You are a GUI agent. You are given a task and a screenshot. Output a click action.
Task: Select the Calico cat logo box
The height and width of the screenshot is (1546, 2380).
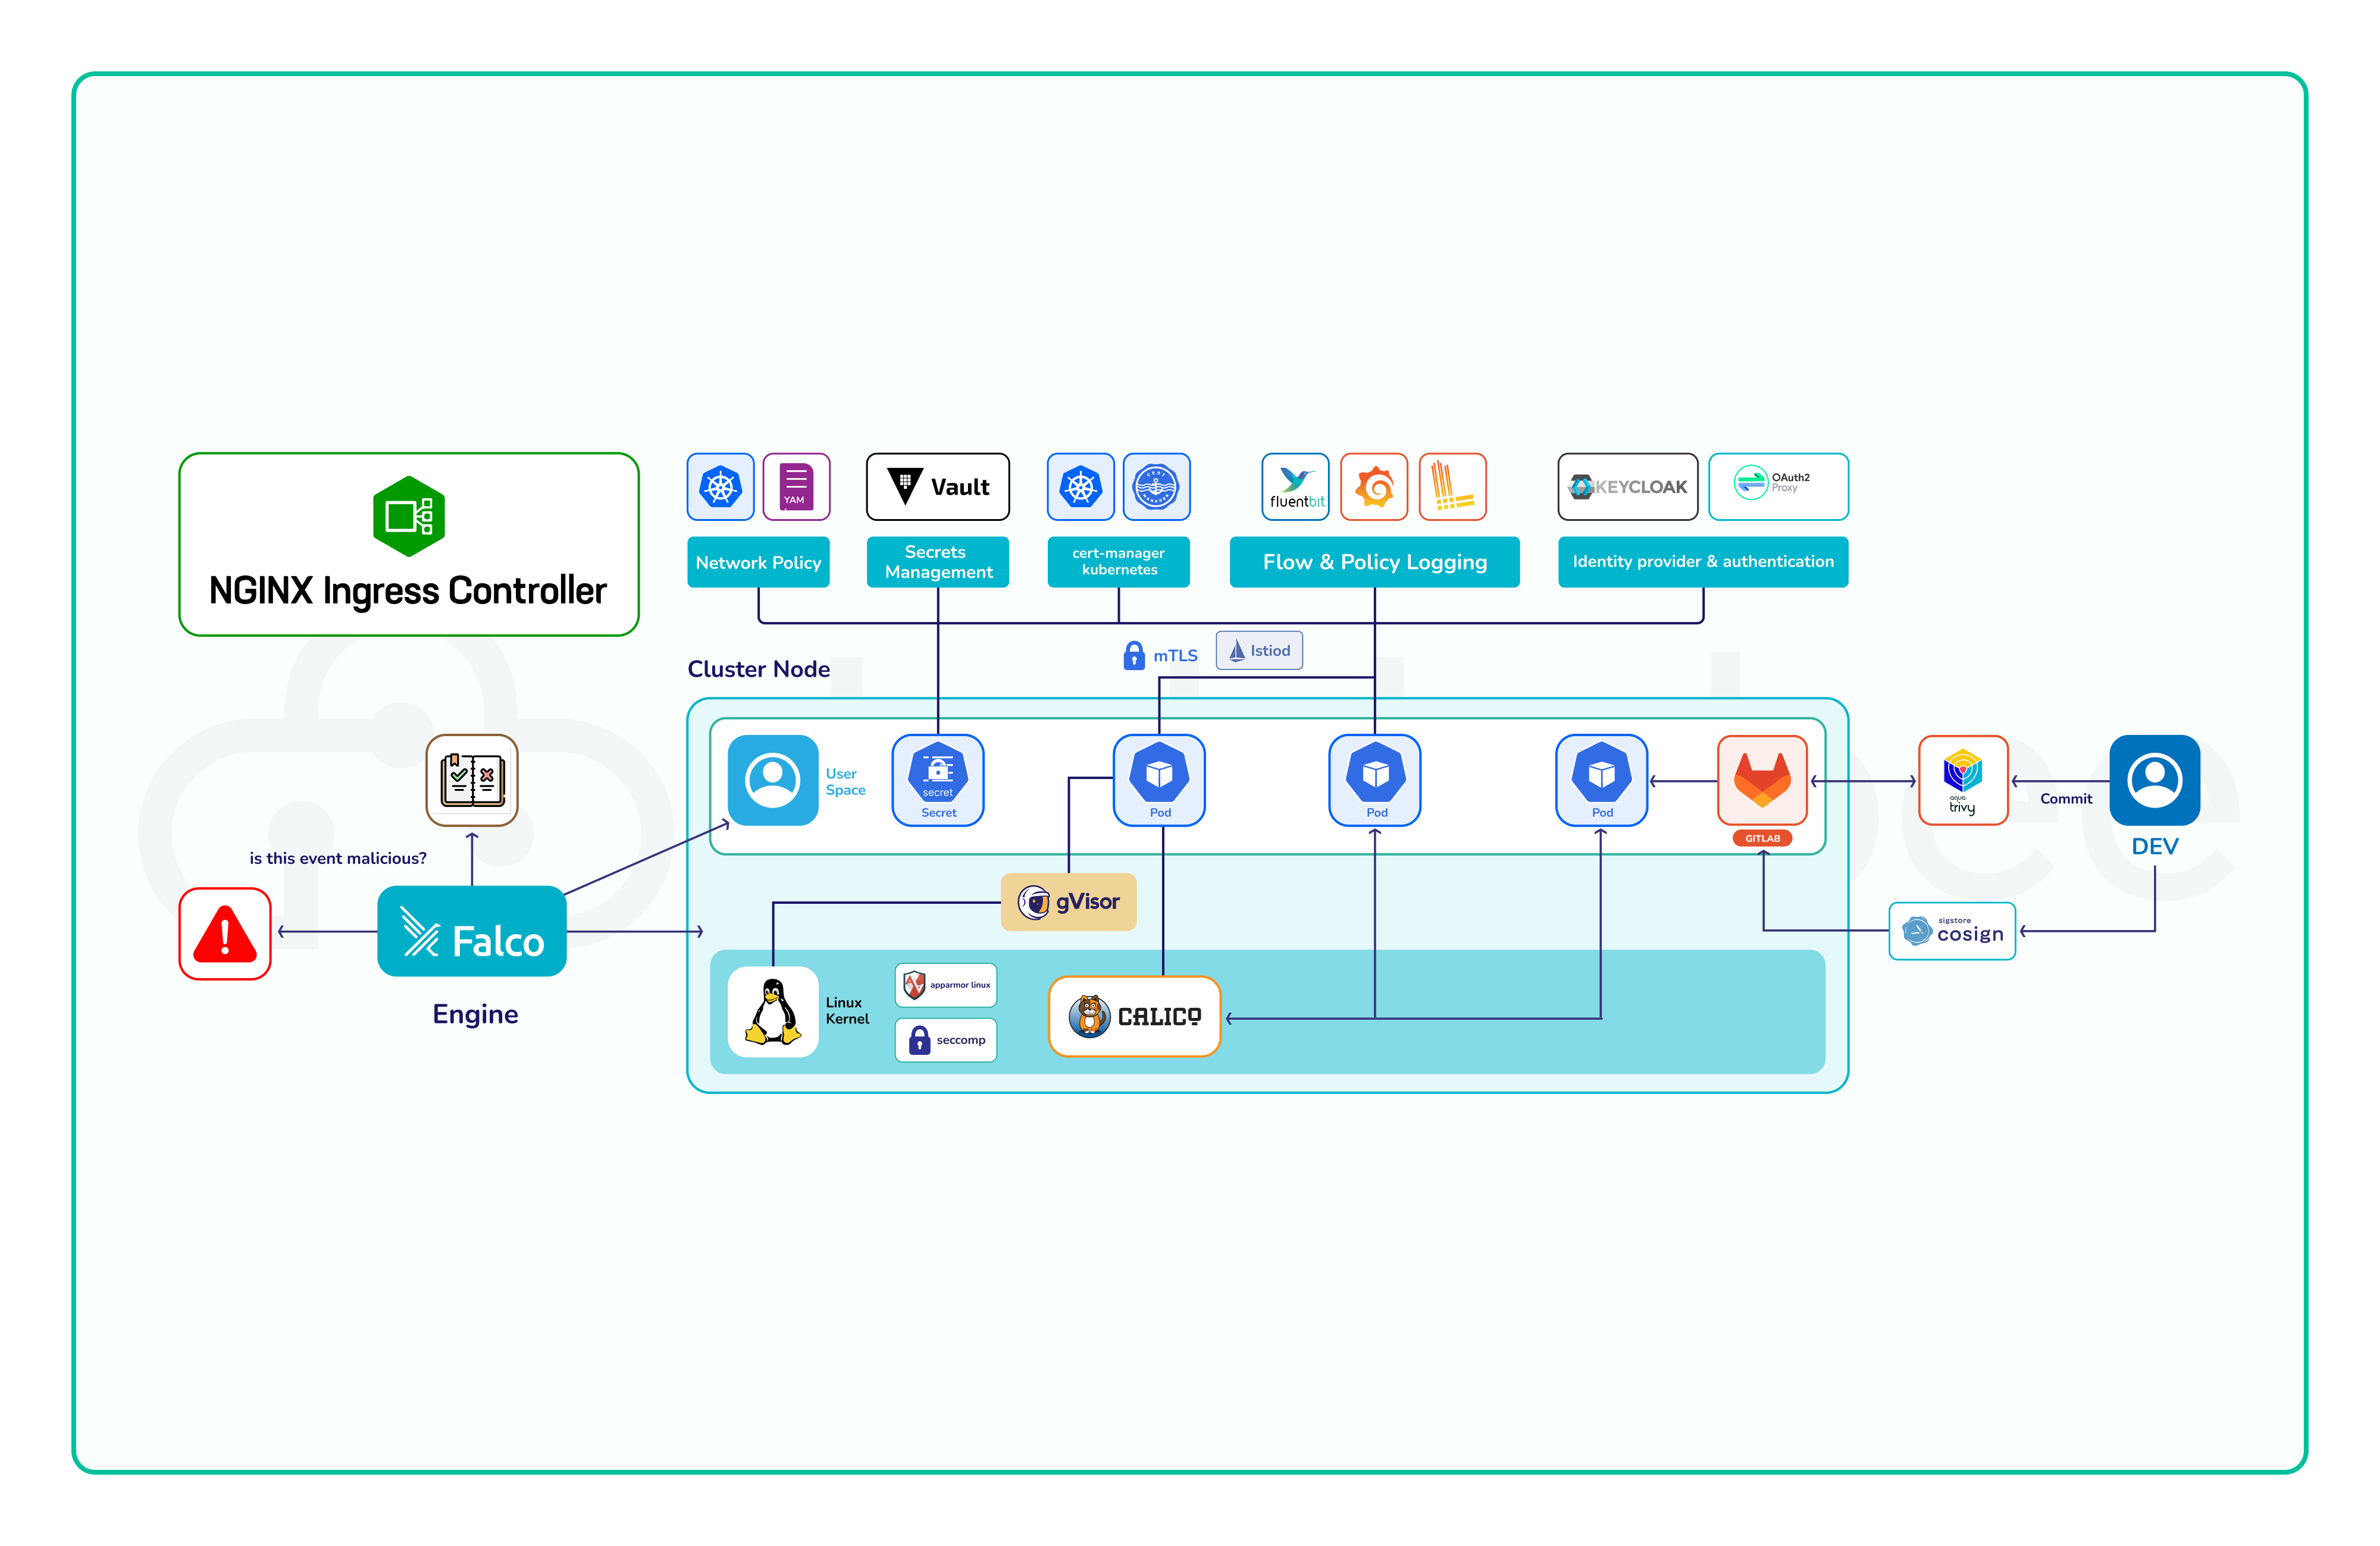[1134, 1016]
